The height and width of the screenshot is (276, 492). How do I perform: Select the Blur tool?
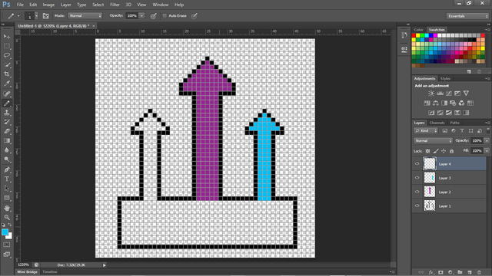click(7, 150)
